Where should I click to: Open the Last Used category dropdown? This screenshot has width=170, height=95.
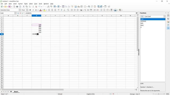[164, 16]
